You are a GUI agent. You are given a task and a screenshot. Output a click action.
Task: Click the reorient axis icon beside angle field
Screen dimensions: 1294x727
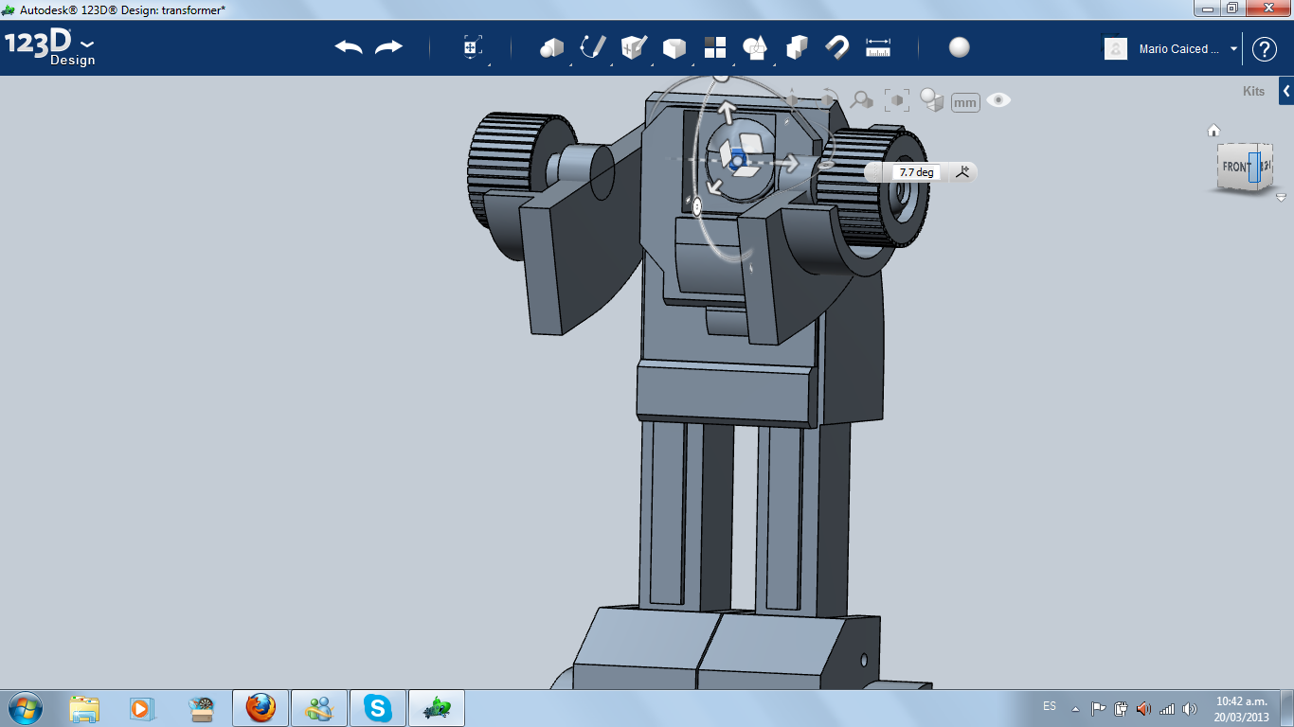tap(962, 171)
